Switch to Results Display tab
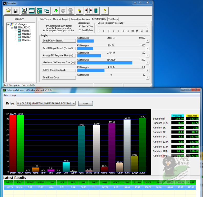203x197 pixels. 99,19
